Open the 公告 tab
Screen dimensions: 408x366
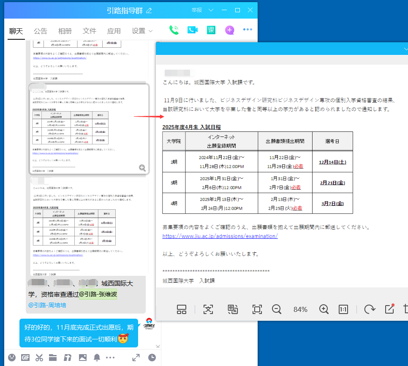pos(40,31)
